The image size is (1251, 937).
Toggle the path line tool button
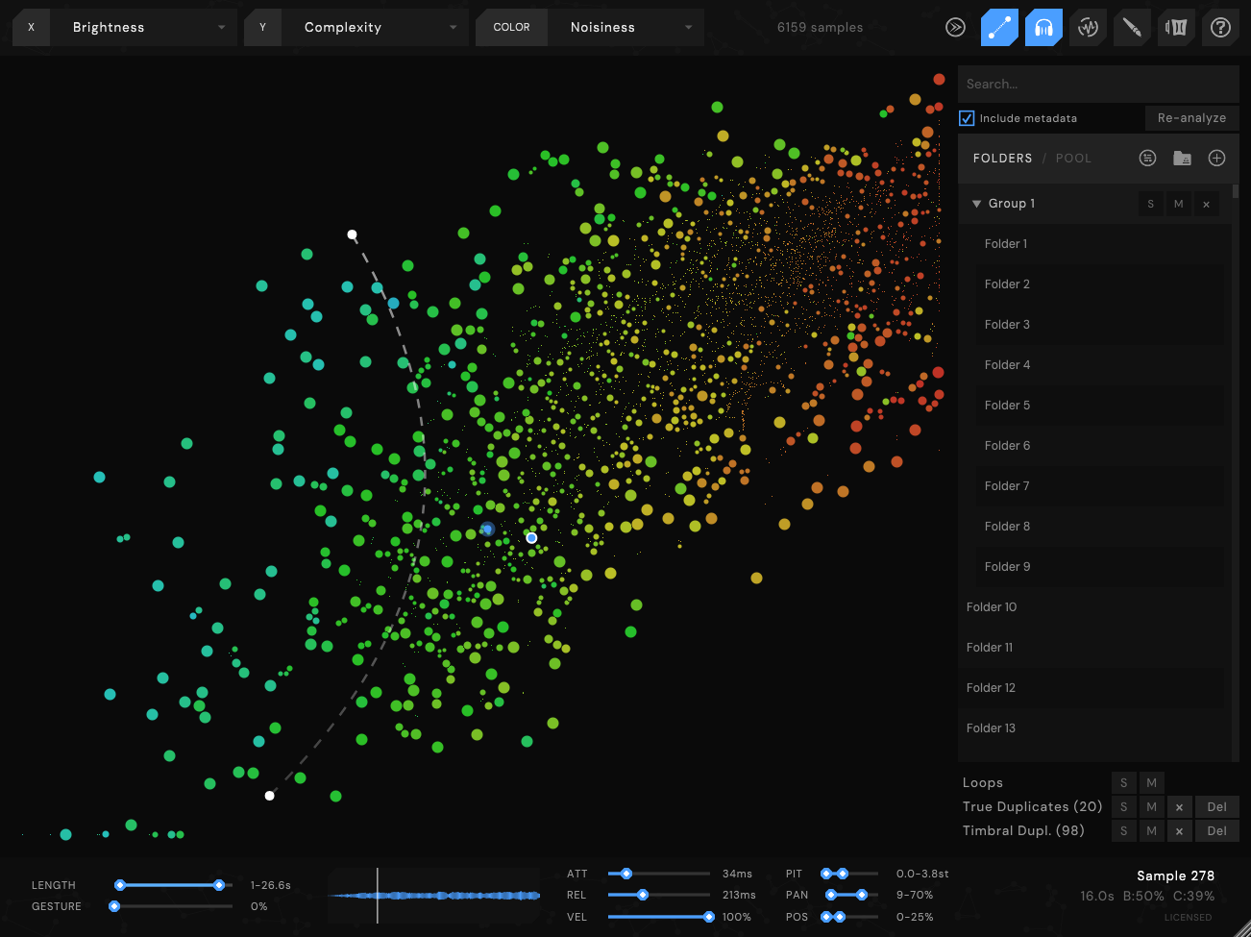pyautogui.click(x=999, y=28)
